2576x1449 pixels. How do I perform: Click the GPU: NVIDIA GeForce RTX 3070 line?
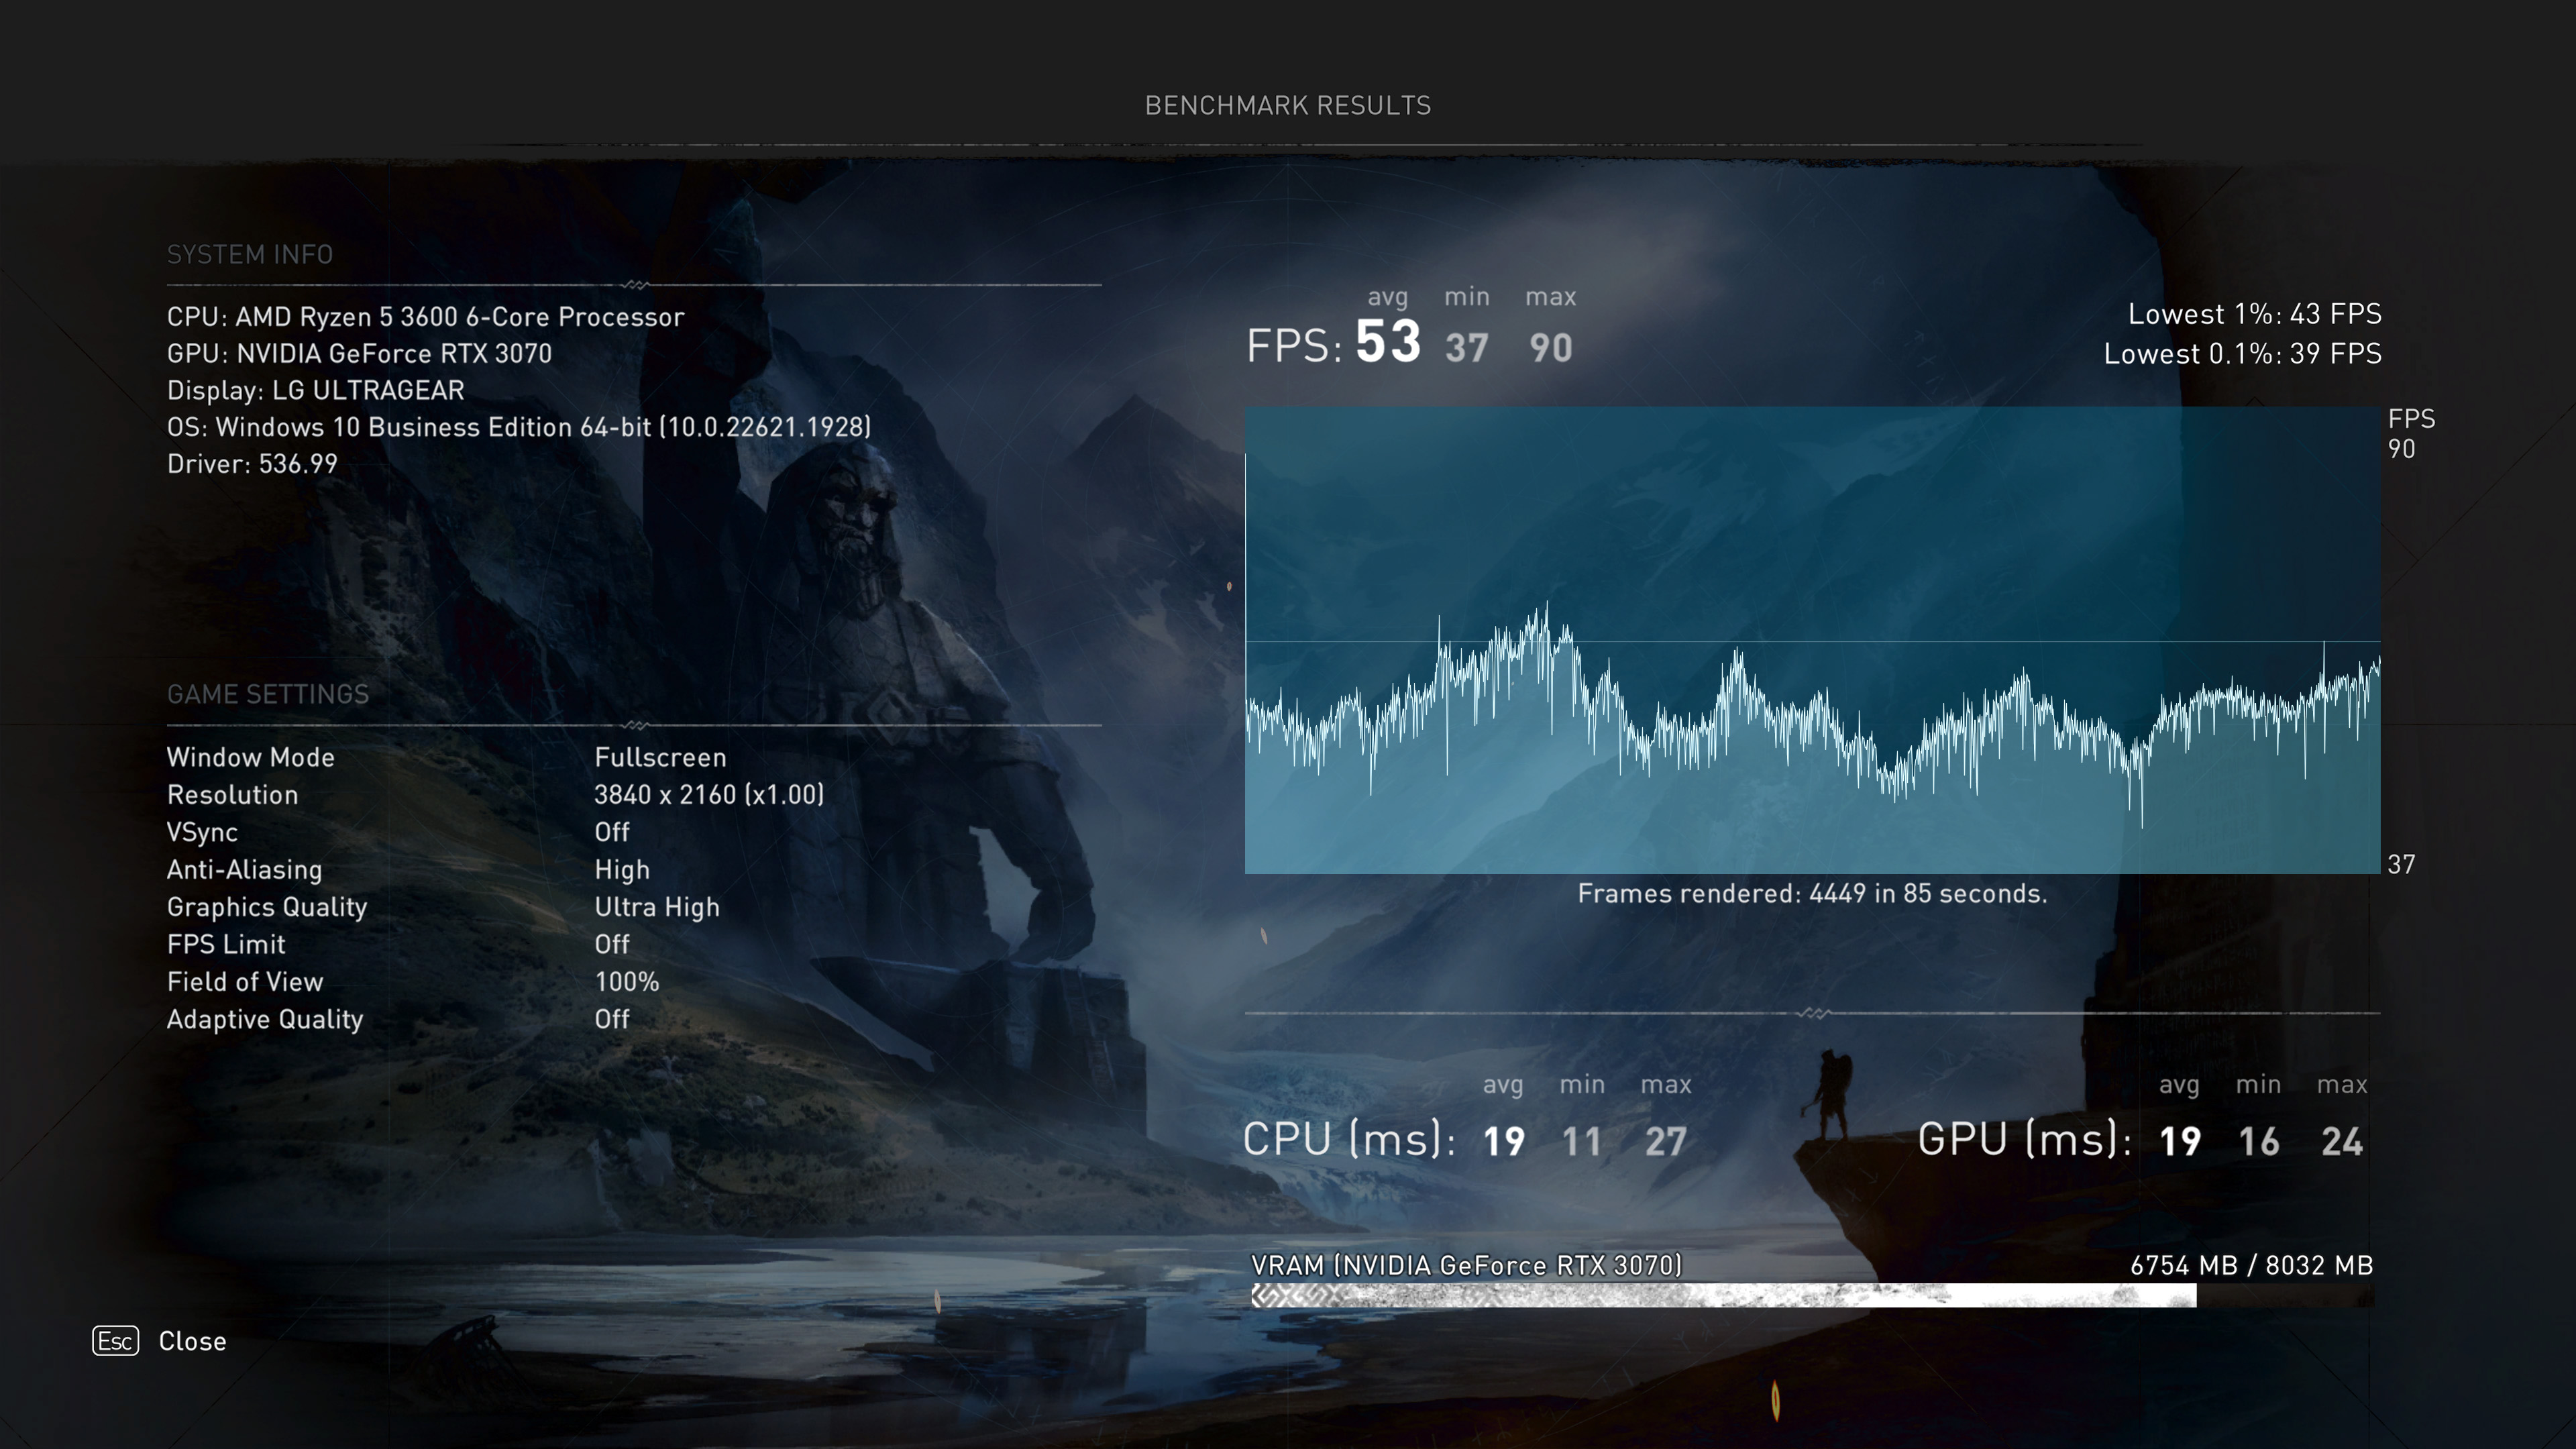click(359, 354)
